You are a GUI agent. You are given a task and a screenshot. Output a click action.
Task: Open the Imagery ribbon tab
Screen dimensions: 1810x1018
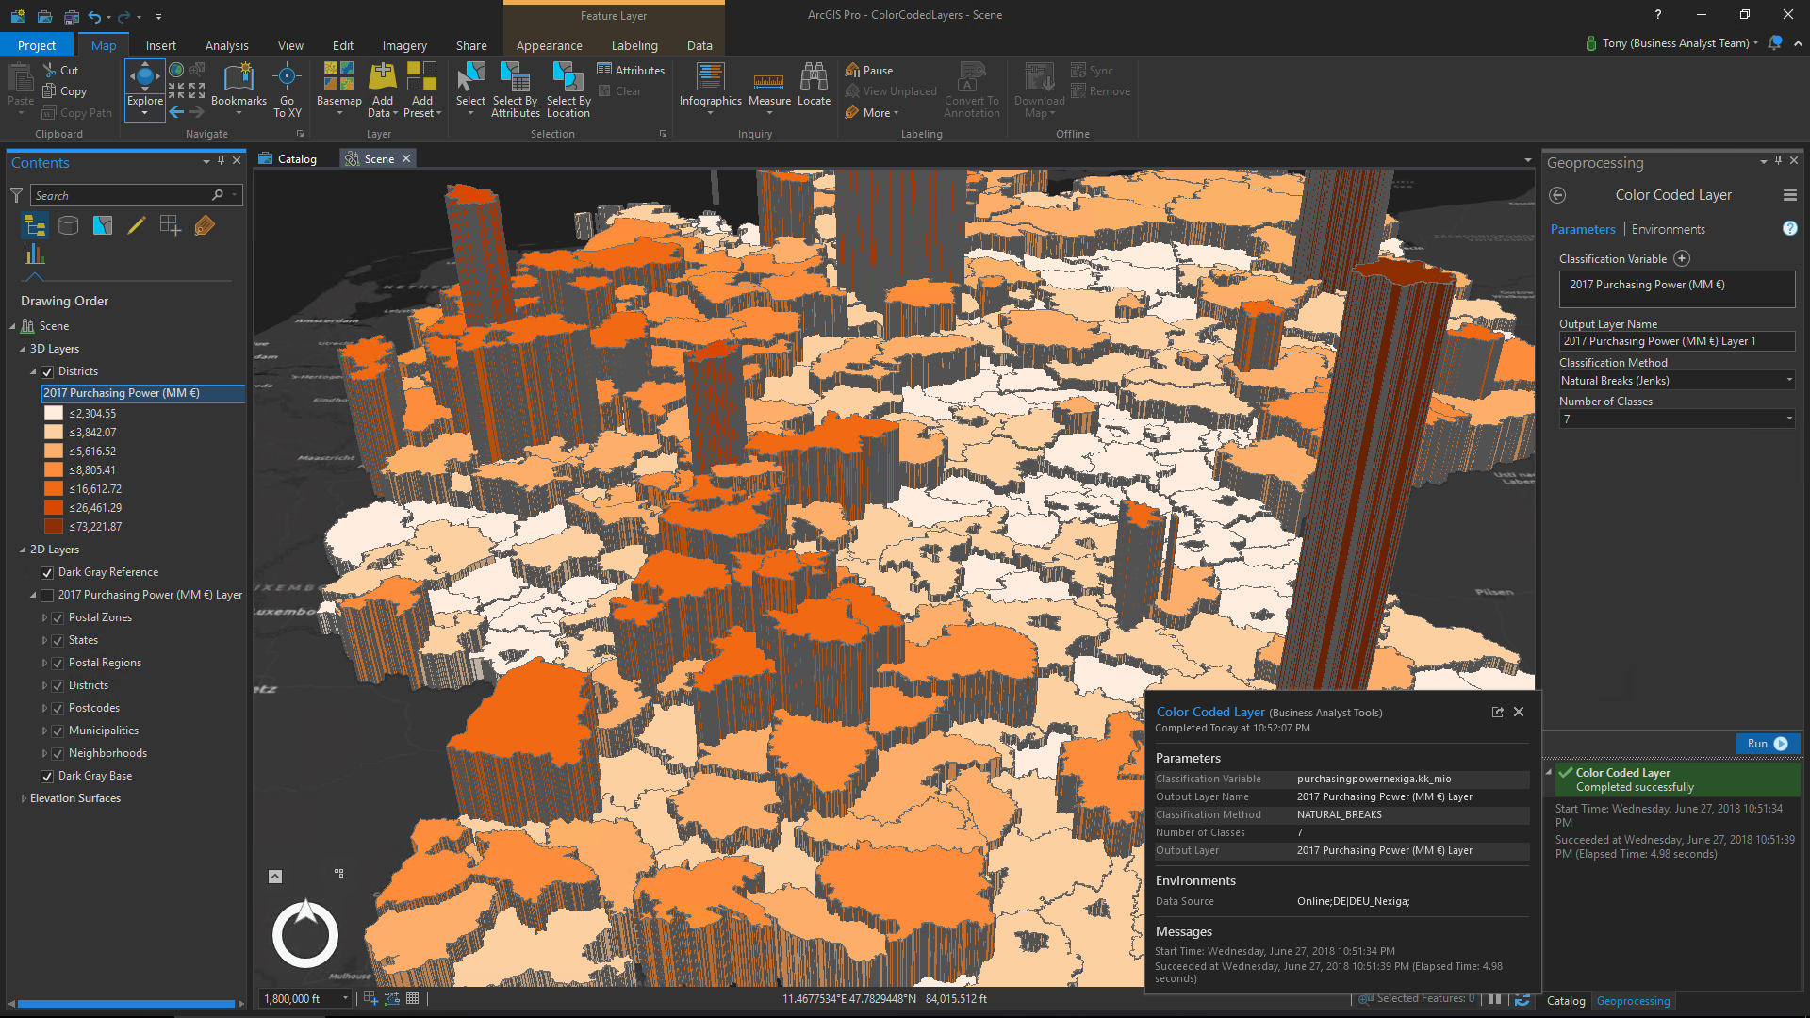403,44
